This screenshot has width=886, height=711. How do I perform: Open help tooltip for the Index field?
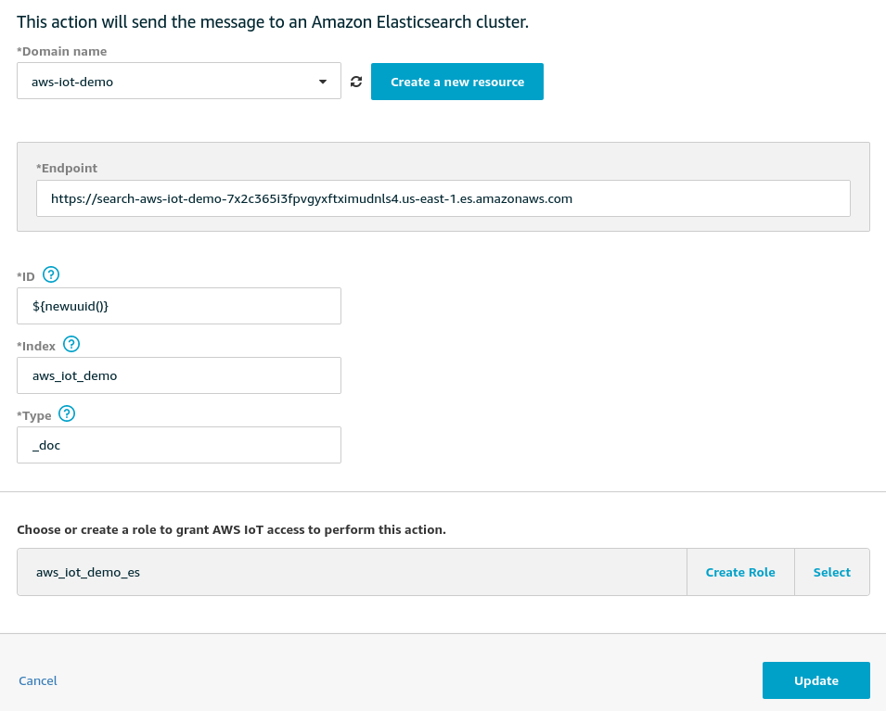coord(71,344)
